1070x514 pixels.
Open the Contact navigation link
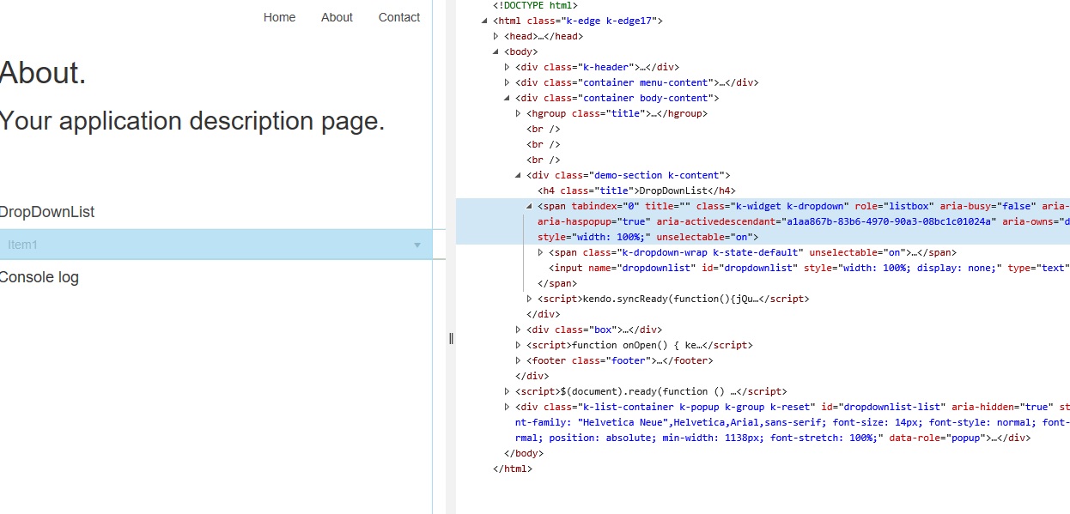[399, 17]
